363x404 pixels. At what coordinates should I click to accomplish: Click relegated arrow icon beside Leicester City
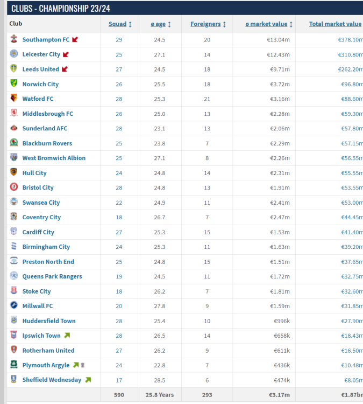point(66,54)
